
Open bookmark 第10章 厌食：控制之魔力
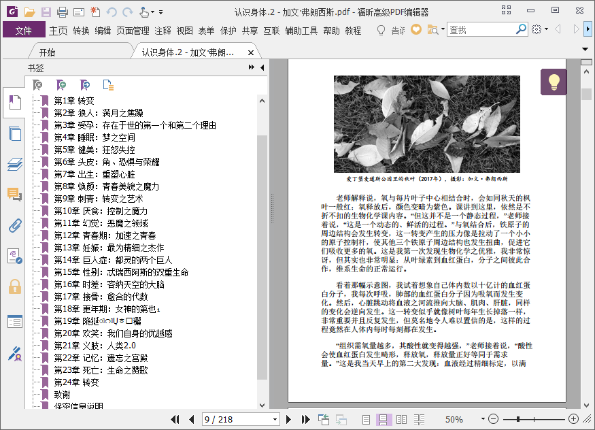pyautogui.click(x=109, y=211)
